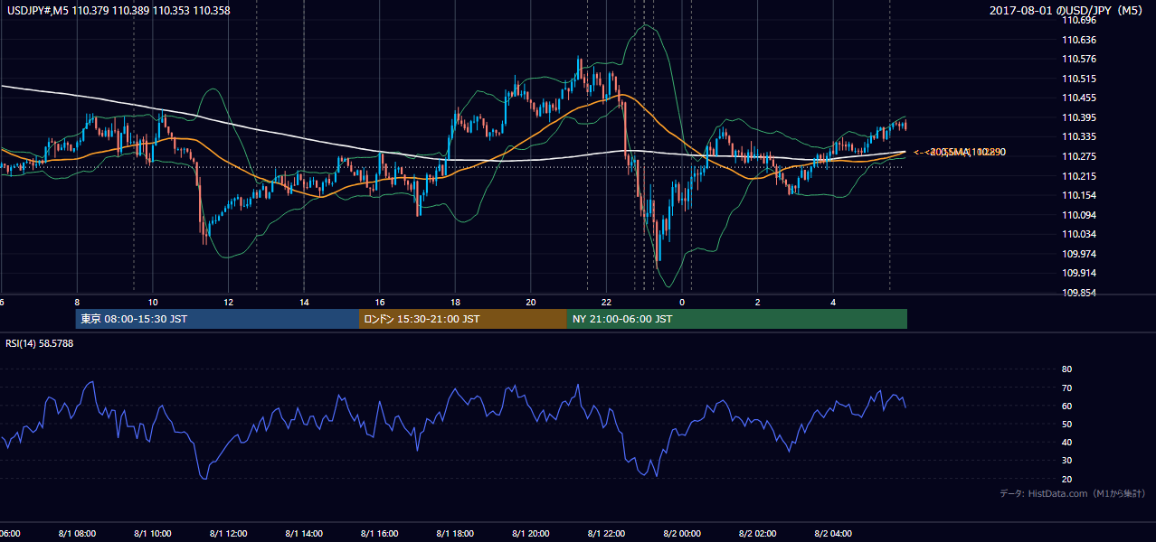Click the 8/2 04:00 time label
This screenshot has height=542, width=1156.
click(833, 533)
